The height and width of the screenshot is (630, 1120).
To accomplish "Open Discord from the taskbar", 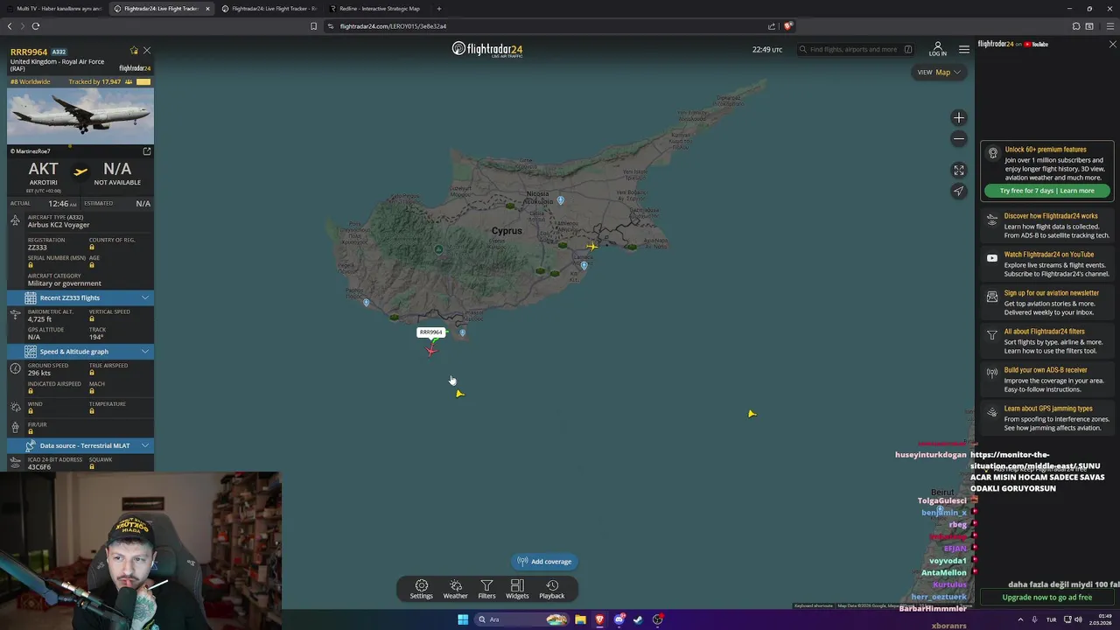I will click(x=619, y=619).
